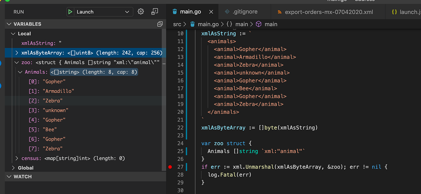Click src in the breadcrumb path

[177, 24]
